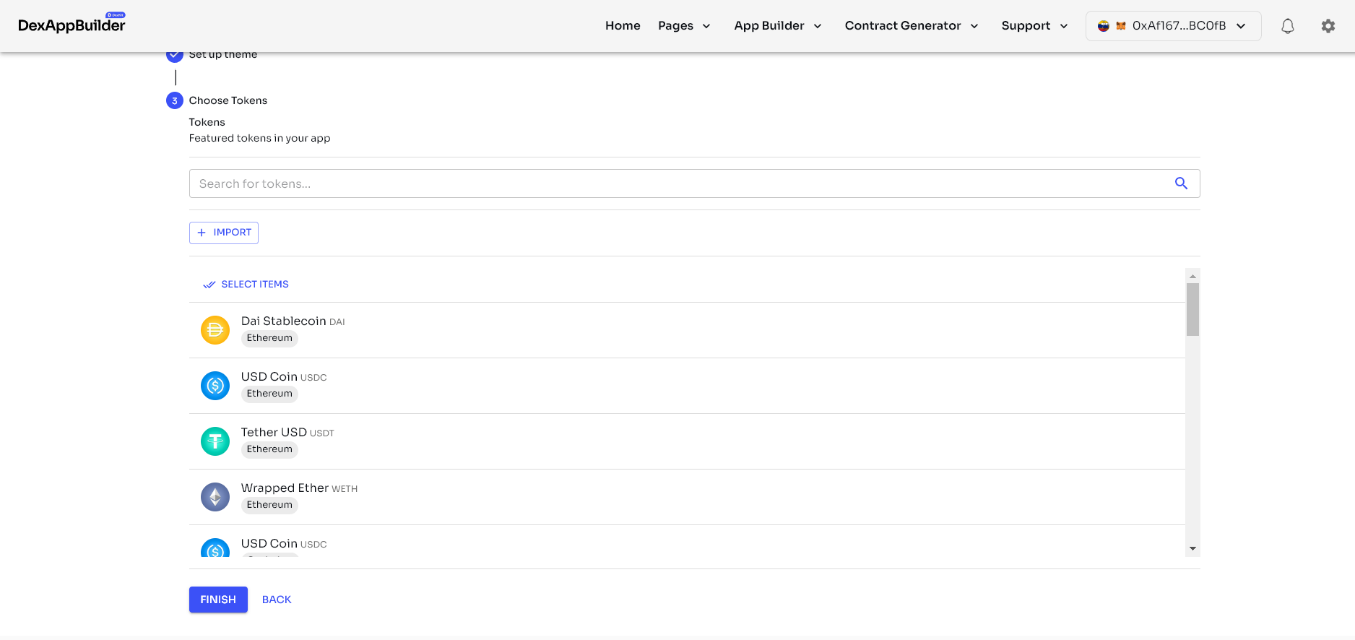Toggle Select Items mode

(246, 285)
